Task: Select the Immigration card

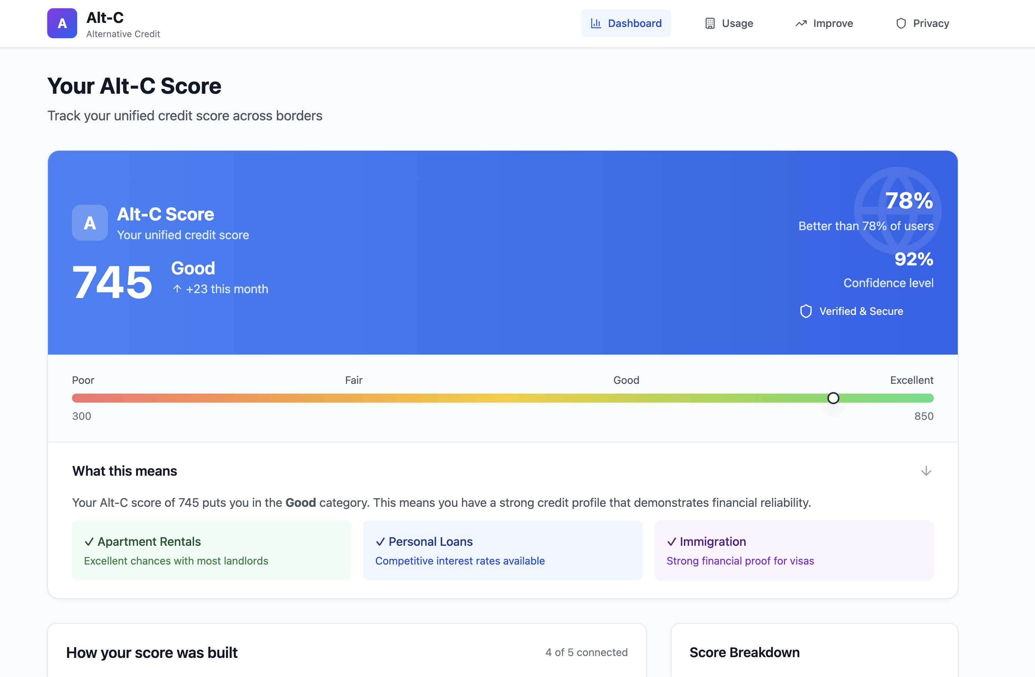Action: pyautogui.click(x=794, y=550)
